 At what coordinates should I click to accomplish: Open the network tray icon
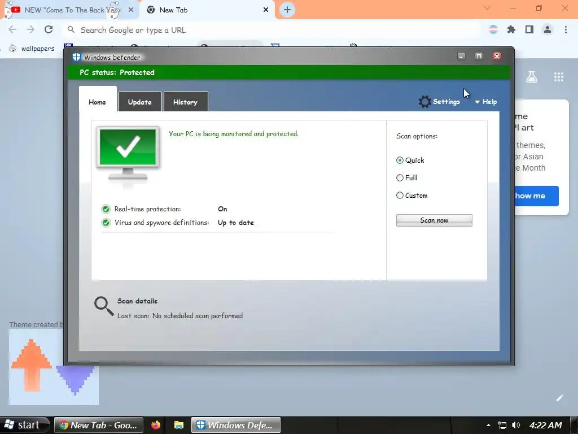click(502, 425)
